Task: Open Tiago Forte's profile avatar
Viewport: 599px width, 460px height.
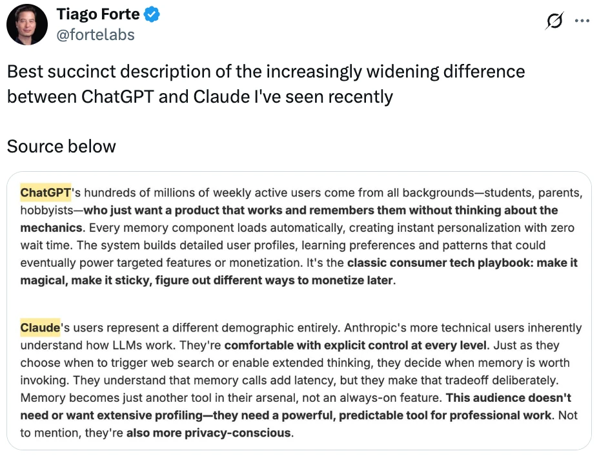Action: click(x=27, y=25)
